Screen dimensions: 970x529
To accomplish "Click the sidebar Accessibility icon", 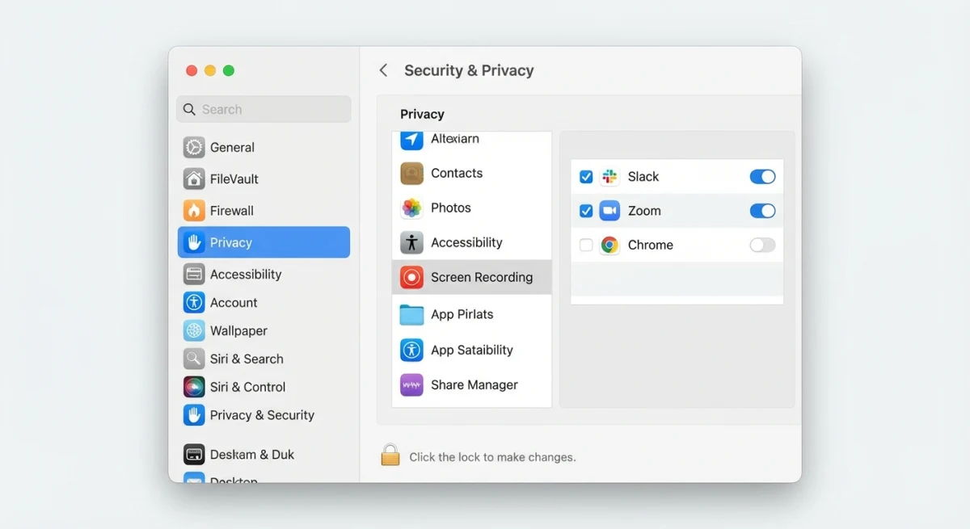I will pyautogui.click(x=194, y=274).
